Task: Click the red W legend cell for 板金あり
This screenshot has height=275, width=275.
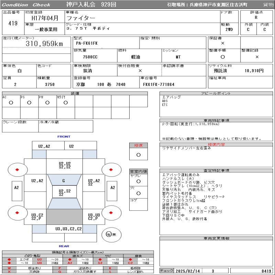Action: point(9,268)
